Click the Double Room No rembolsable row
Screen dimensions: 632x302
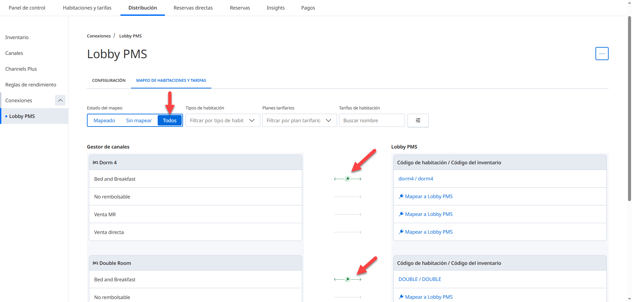(x=196, y=296)
